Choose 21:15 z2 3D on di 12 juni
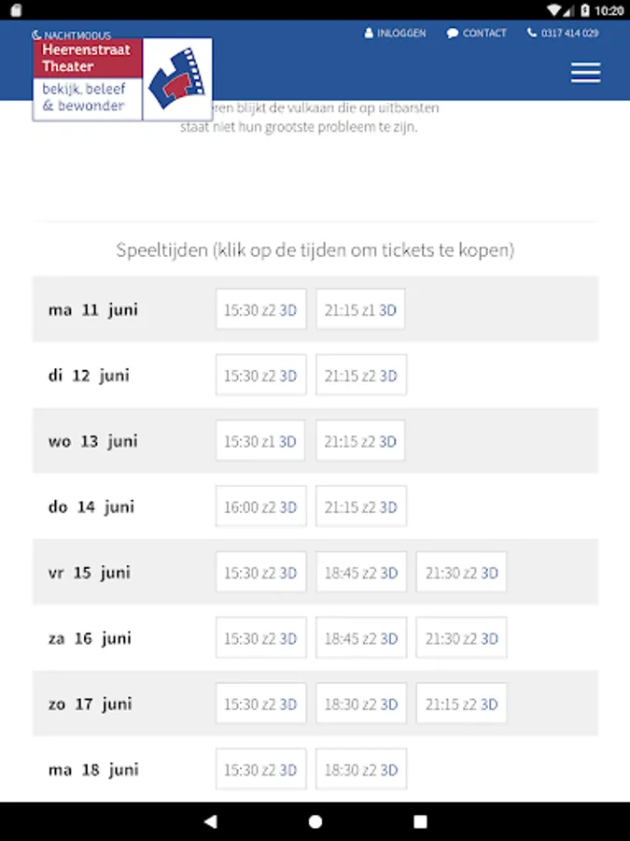Screen dimensions: 630x841 (361, 376)
